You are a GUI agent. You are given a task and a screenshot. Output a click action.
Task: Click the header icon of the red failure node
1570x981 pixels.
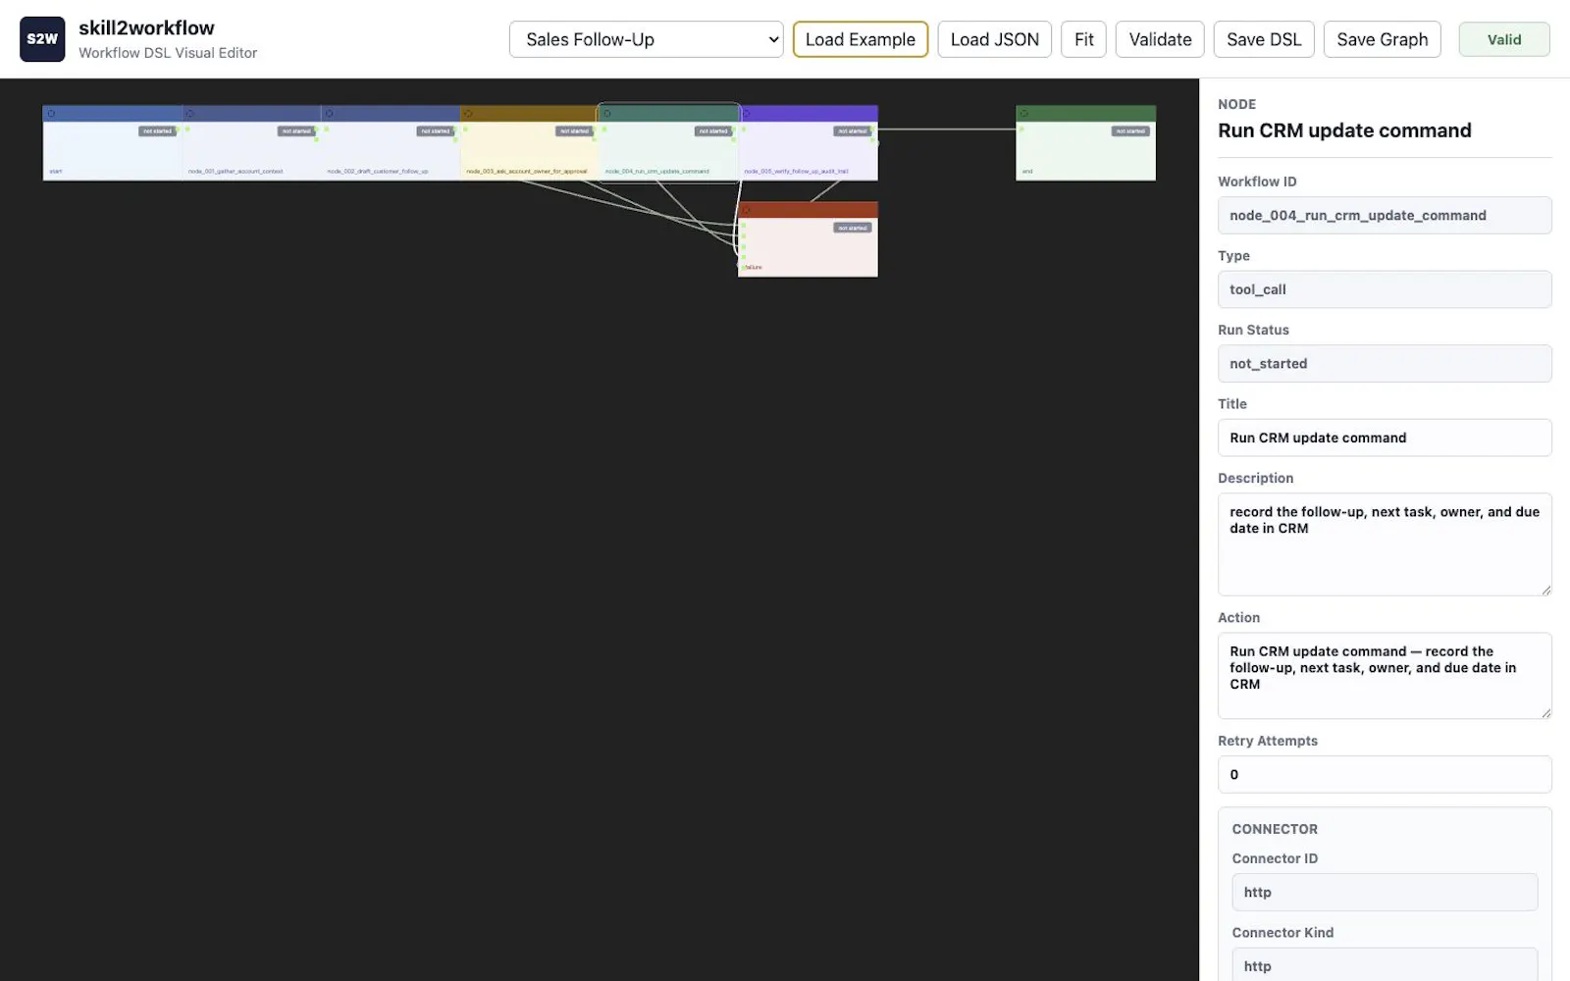[x=746, y=210]
